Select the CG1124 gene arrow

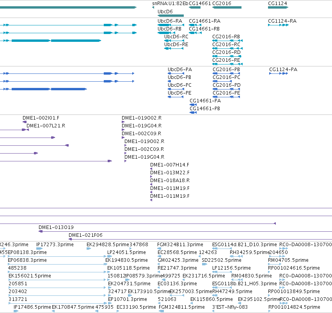pos(278,7)
